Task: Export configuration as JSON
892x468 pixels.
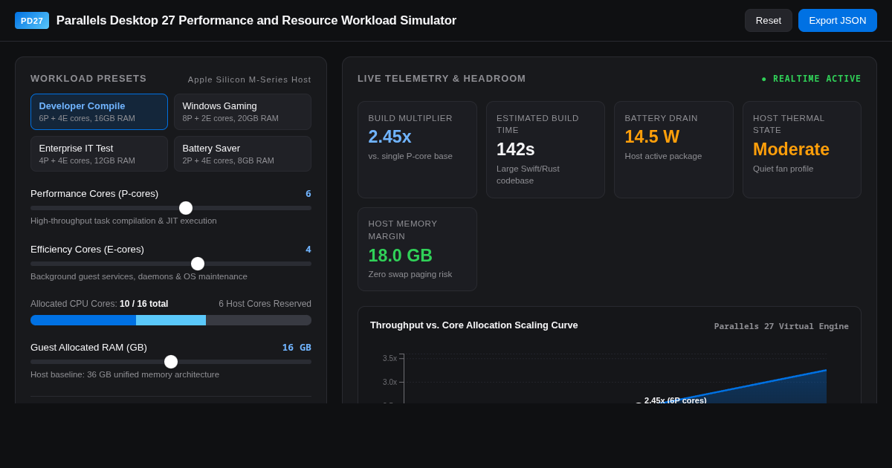Action: [838, 21]
